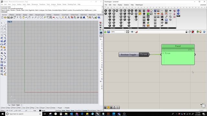Toggle Planar in Rhino status bar
Image resolution: width=207 pixels, height=116 pixels.
click(68, 111)
